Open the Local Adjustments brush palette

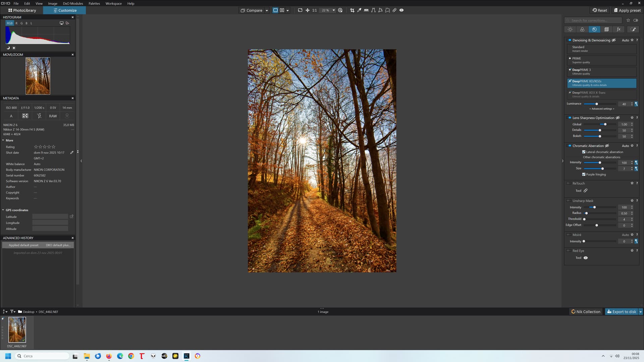point(633,29)
